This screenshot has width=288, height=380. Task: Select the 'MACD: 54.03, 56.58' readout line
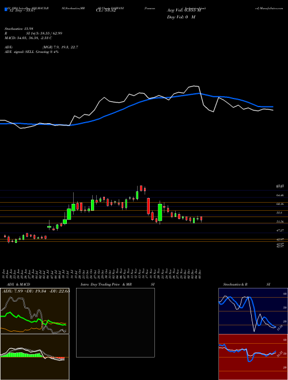(28, 38)
